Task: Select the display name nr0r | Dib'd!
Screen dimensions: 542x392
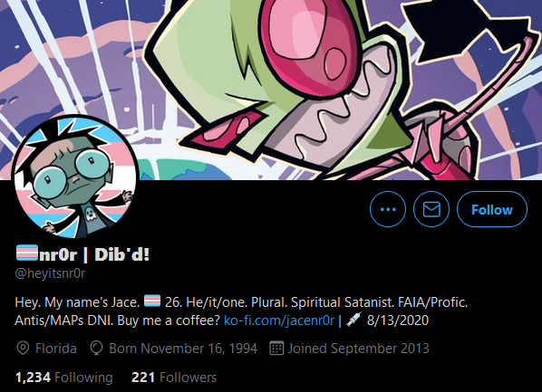Action: tap(94, 254)
